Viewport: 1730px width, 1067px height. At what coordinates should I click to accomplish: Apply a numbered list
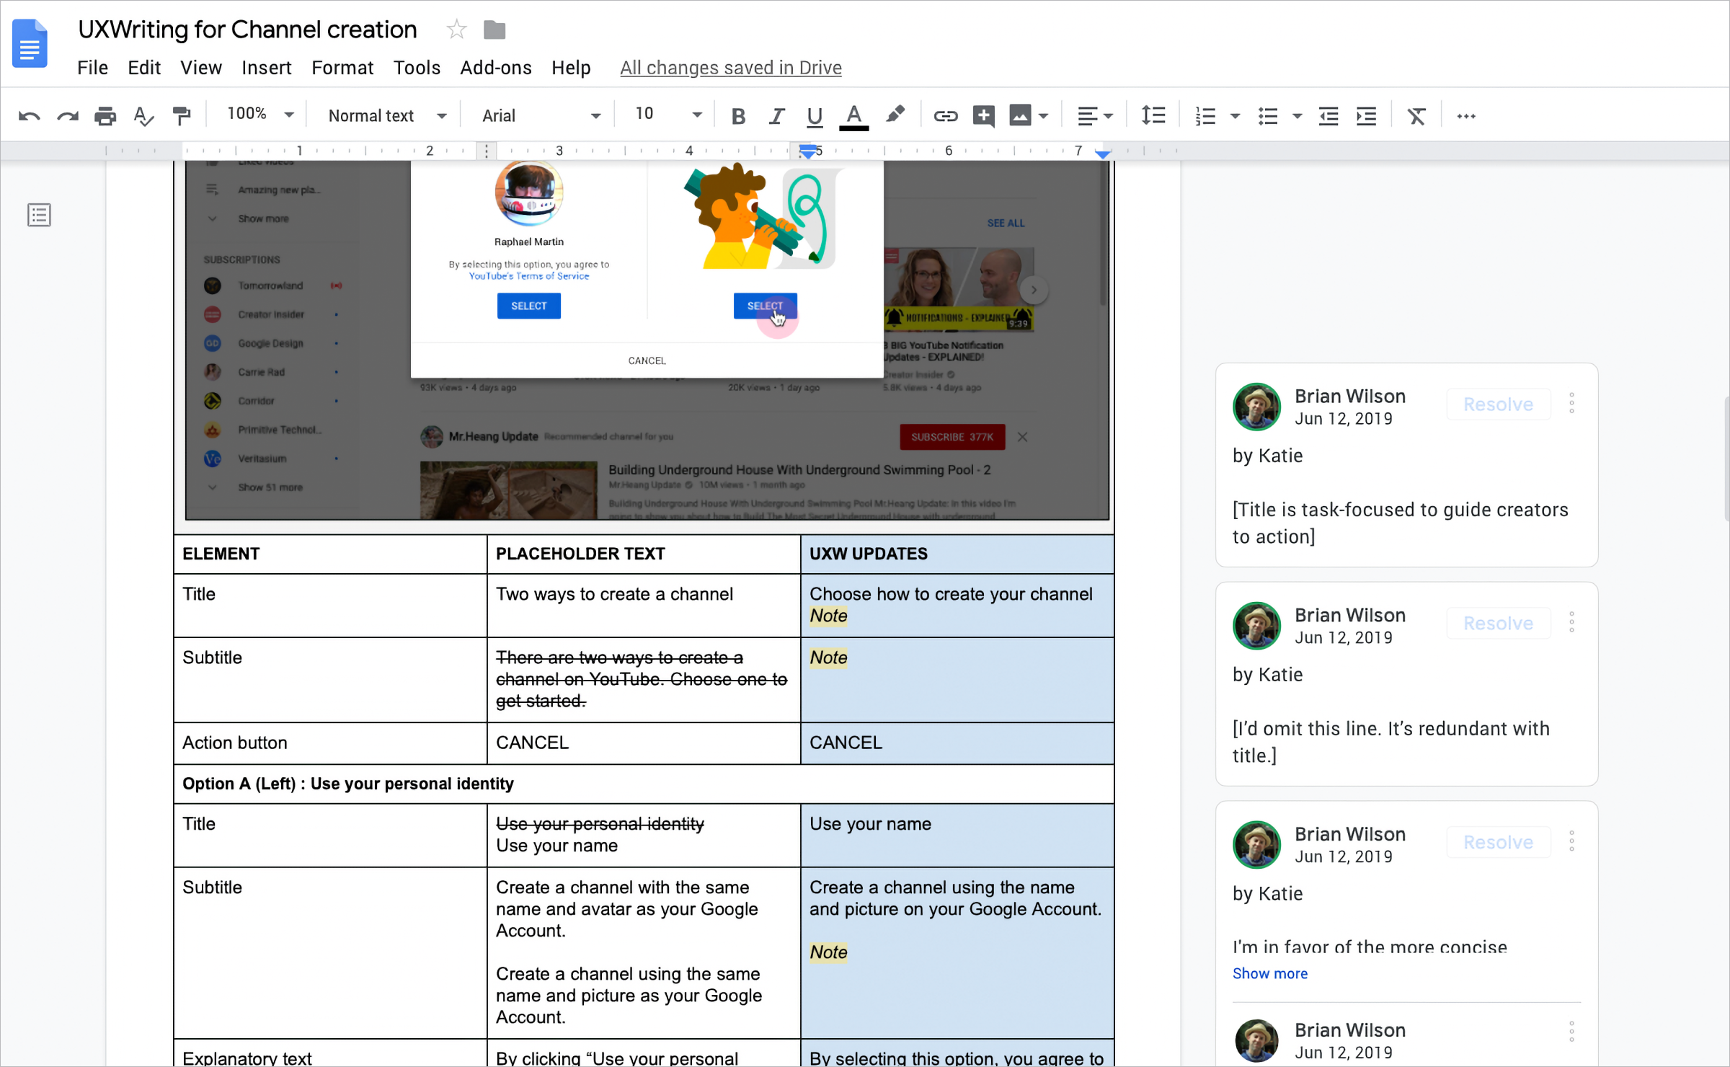(x=1205, y=116)
